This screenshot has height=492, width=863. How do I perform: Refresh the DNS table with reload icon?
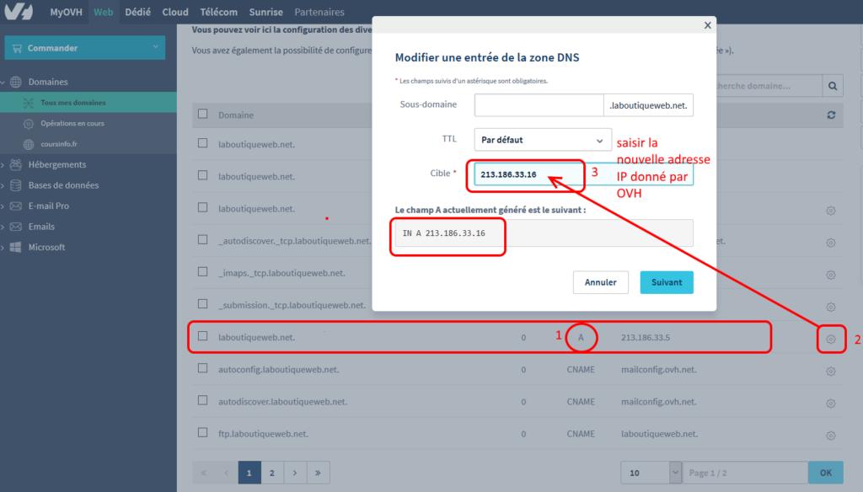[x=831, y=115]
